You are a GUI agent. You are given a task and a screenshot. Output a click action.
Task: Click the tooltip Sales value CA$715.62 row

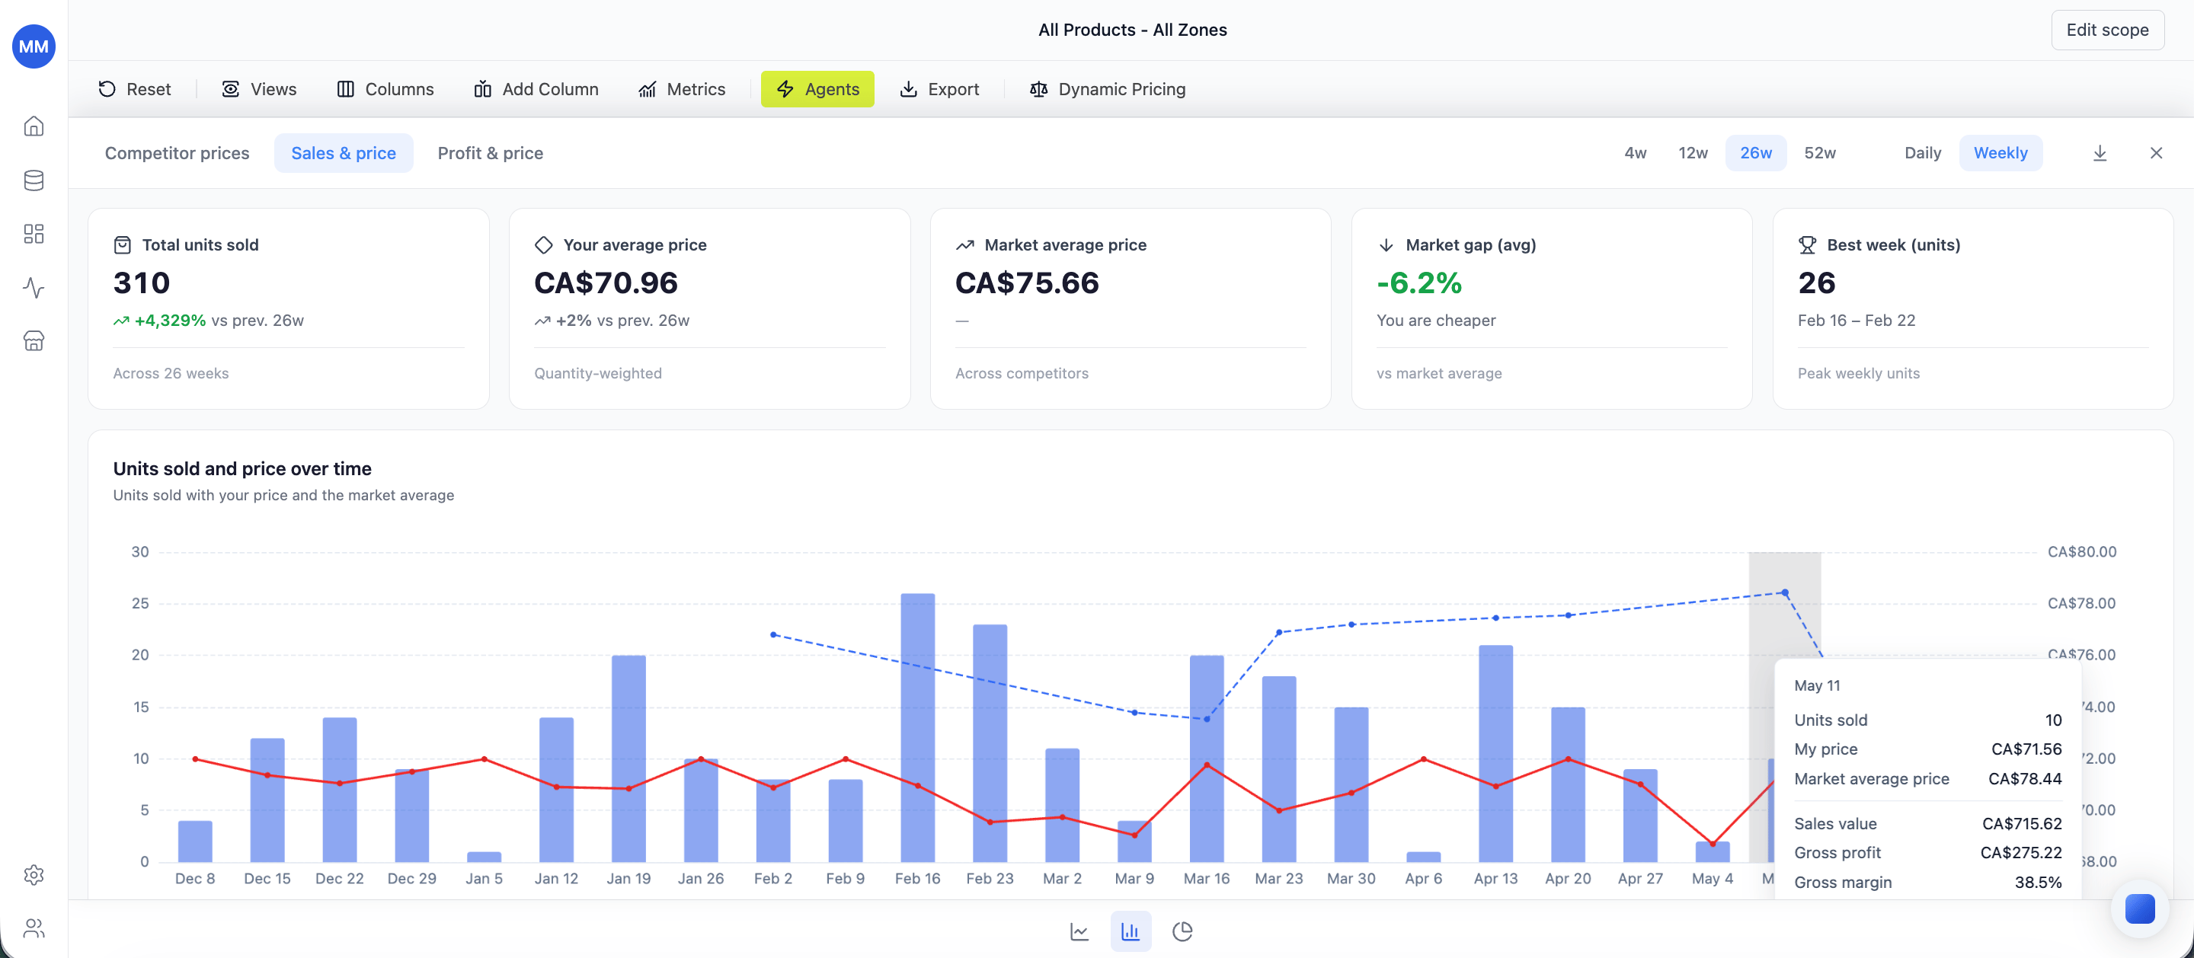1927,822
